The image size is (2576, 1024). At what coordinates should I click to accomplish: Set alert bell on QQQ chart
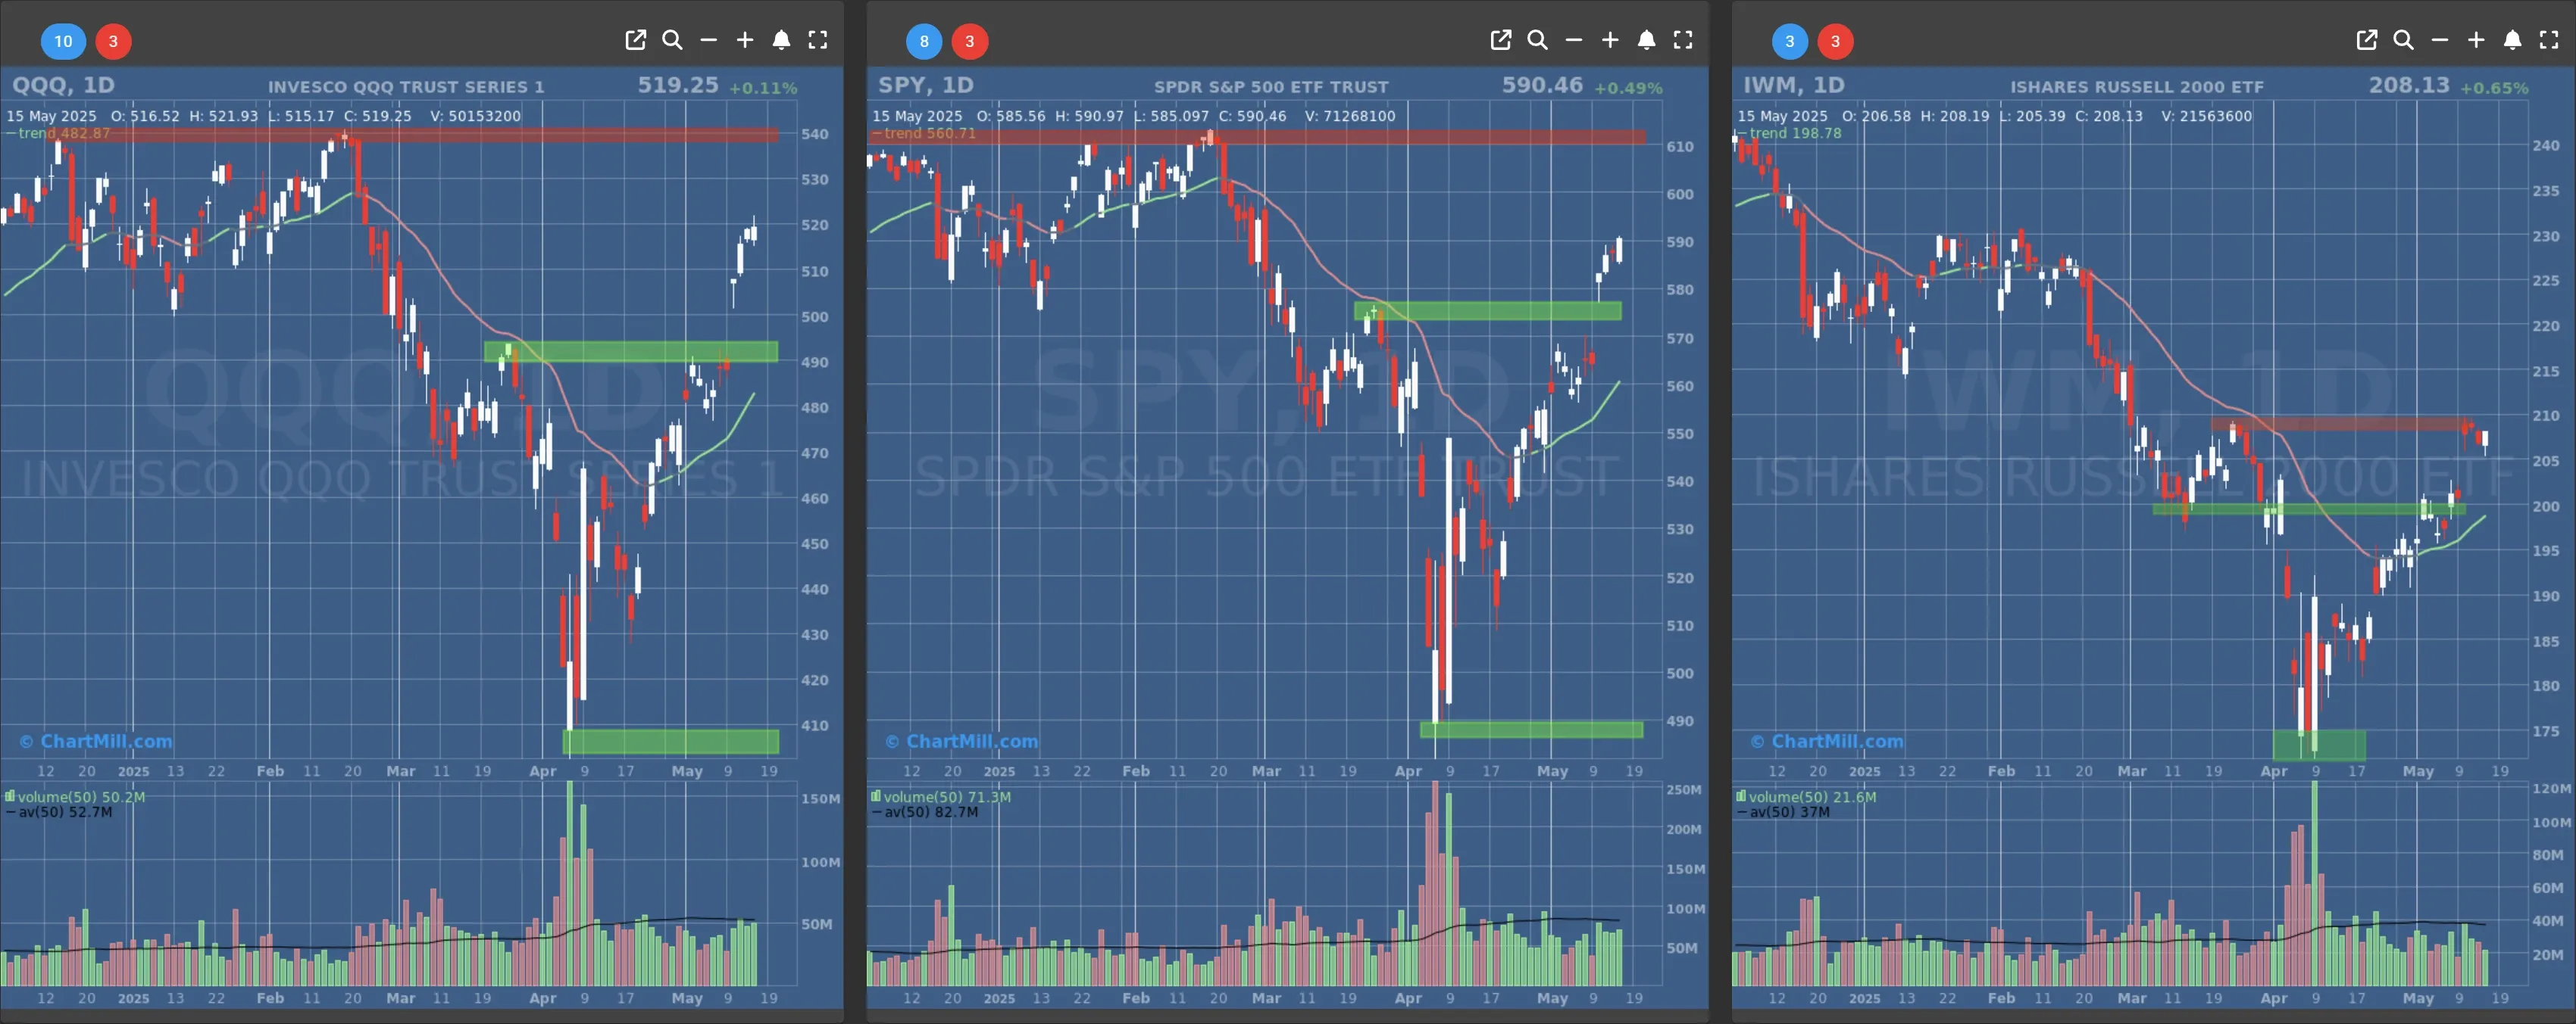(x=781, y=40)
